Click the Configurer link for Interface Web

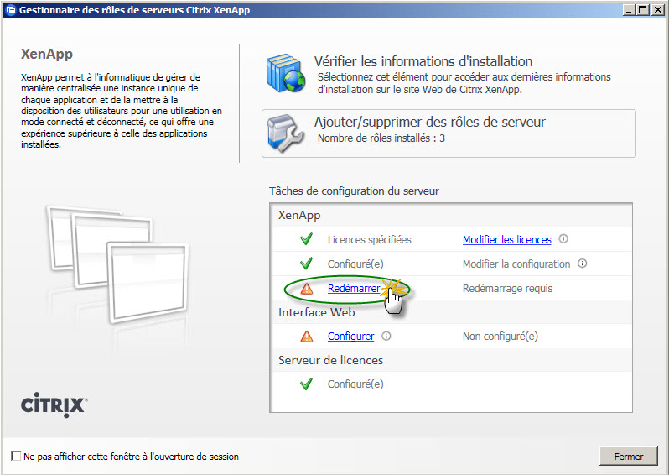click(x=350, y=337)
